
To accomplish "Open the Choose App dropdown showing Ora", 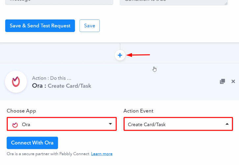I will tap(62, 124).
